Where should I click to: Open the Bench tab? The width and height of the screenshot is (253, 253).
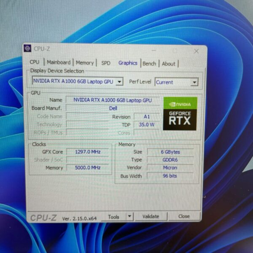149,64
